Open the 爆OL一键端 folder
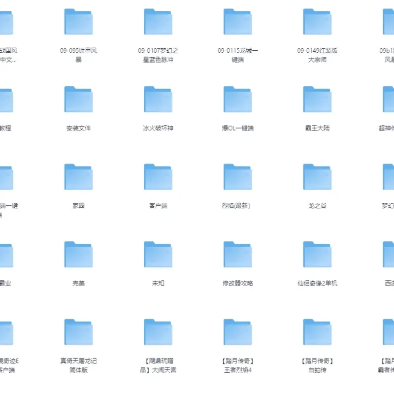The height and width of the screenshot is (394, 394). coord(238,99)
